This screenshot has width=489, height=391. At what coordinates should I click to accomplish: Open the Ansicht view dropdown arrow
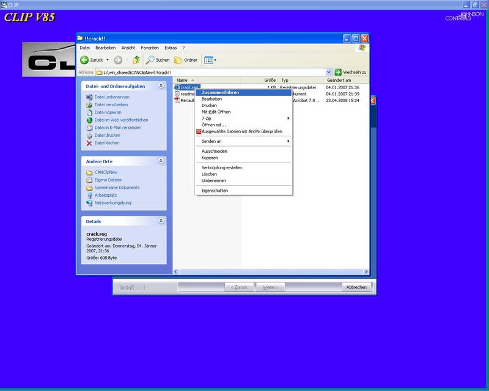tap(215, 60)
